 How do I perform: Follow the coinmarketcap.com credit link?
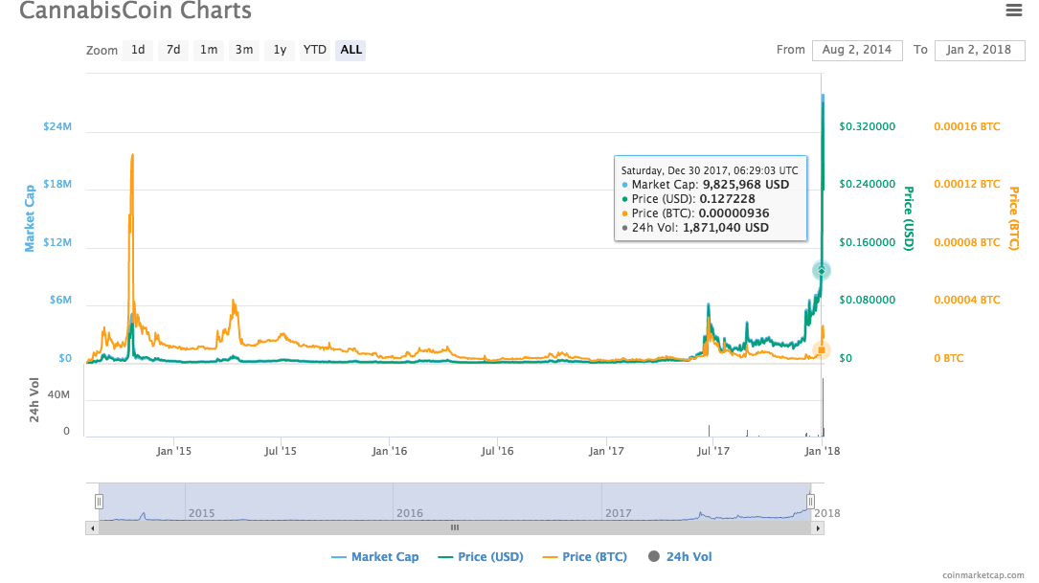(983, 575)
